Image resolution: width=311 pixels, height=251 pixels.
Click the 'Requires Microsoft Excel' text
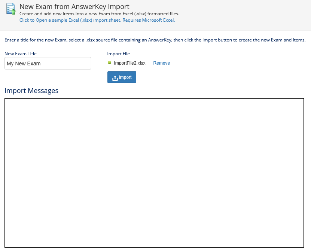pos(149,20)
